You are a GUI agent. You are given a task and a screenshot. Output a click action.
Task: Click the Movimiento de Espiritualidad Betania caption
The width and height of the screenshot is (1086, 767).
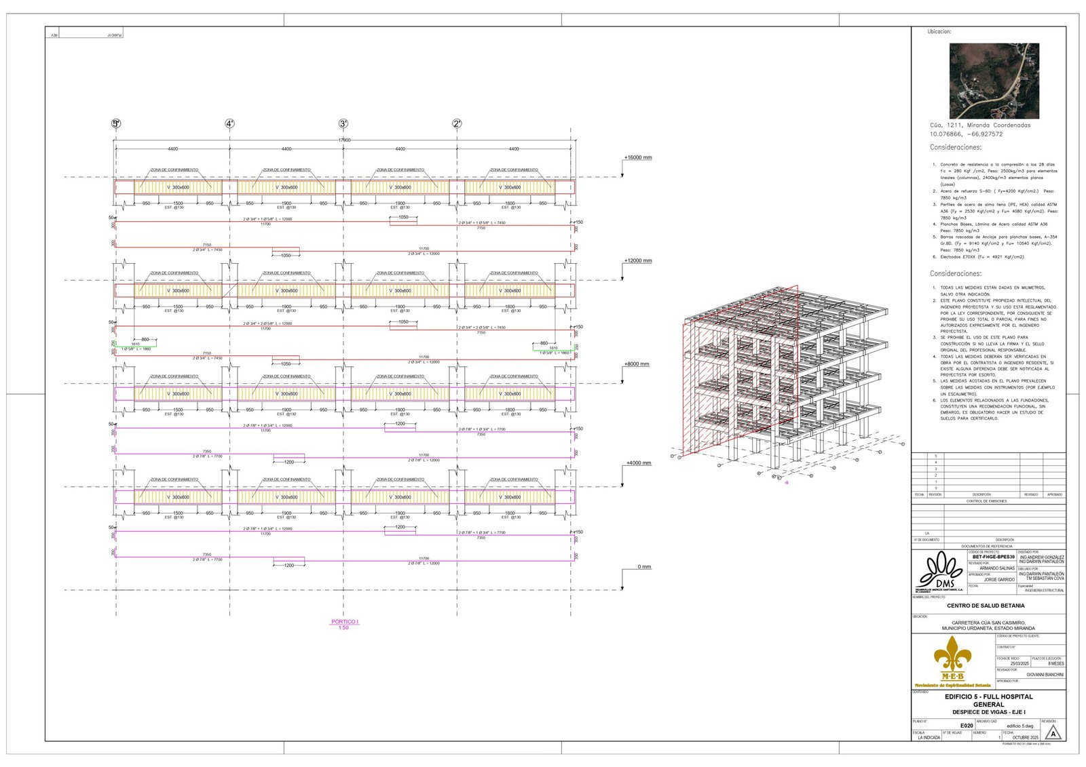(x=952, y=686)
